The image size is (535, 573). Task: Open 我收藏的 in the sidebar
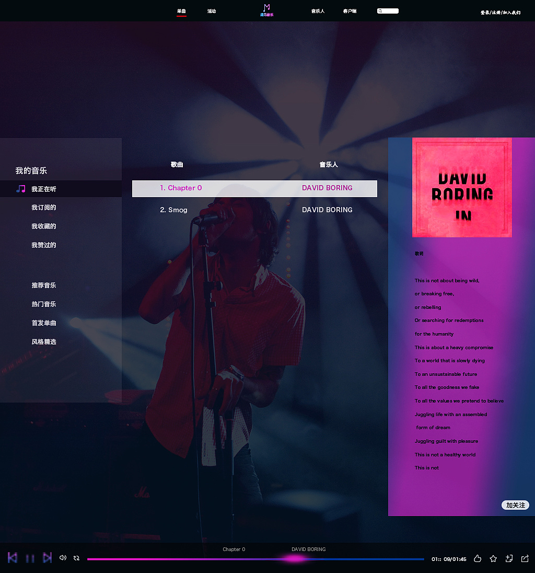[x=43, y=226]
